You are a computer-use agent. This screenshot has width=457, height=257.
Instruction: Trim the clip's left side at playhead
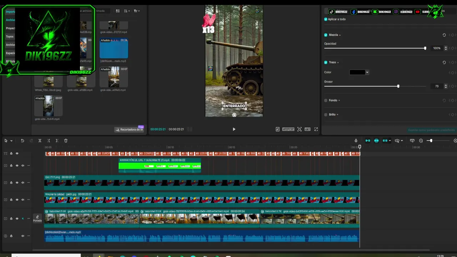coord(49,141)
